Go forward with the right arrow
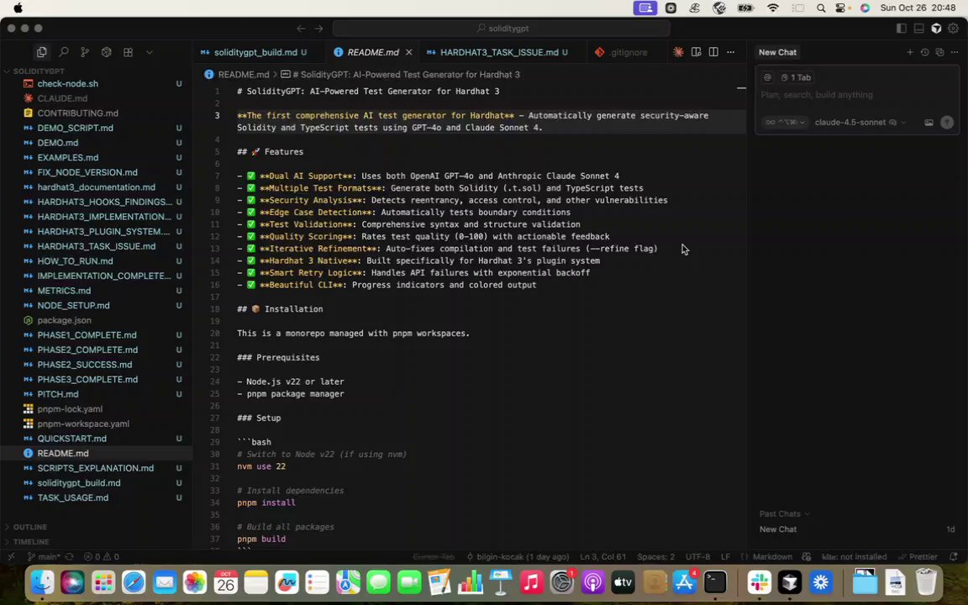Image resolution: width=968 pixels, height=605 pixels. 318,29
